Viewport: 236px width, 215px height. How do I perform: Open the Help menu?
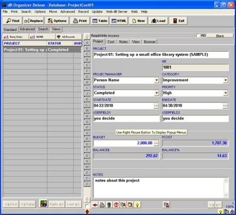(144, 11)
